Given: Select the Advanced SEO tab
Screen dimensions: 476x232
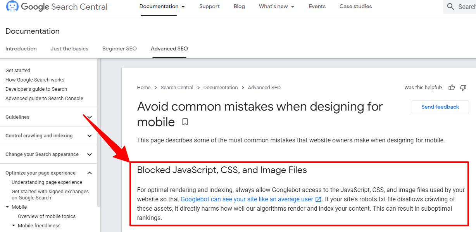Looking at the screenshot, I should [169, 49].
